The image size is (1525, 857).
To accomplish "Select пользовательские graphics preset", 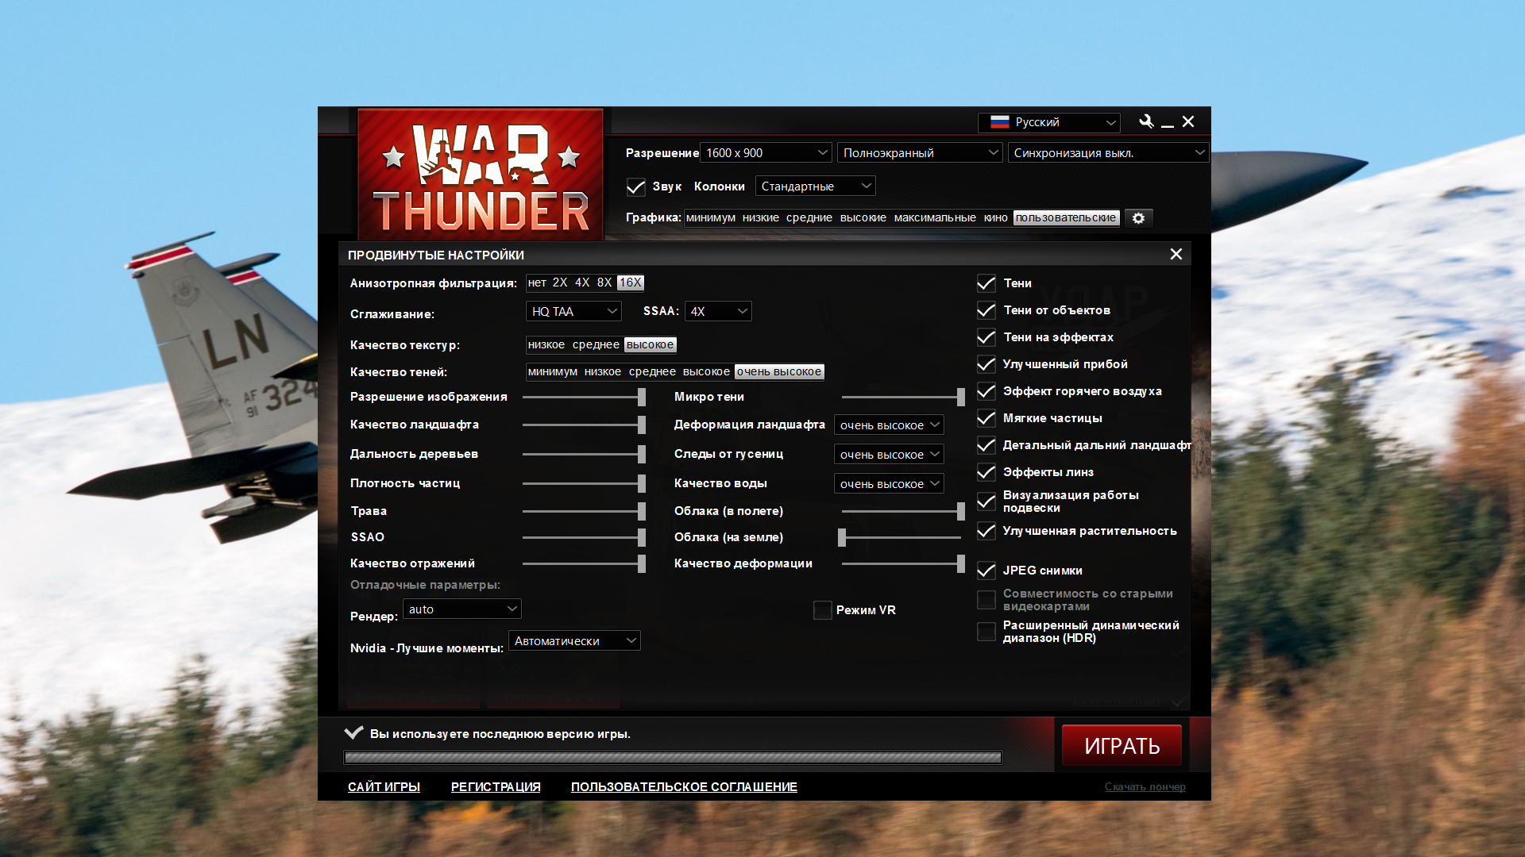I will [1066, 217].
